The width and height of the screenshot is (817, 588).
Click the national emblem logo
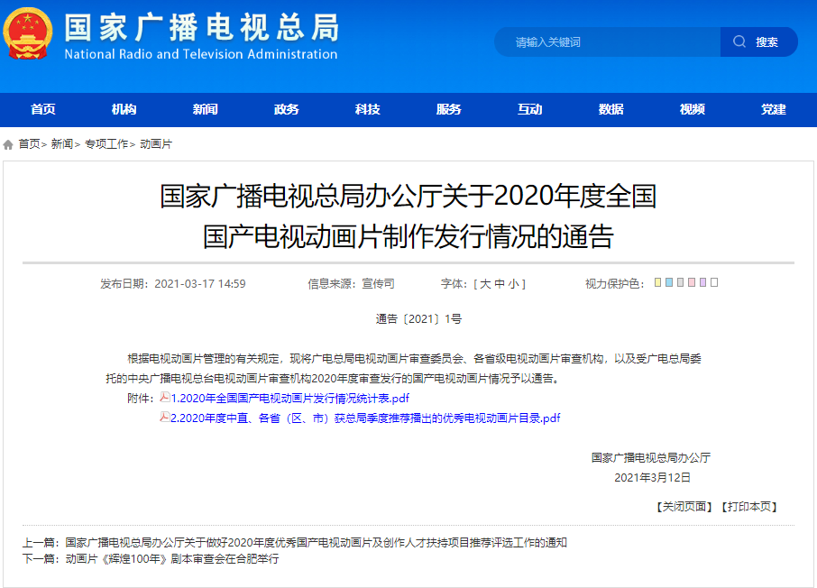click(29, 34)
